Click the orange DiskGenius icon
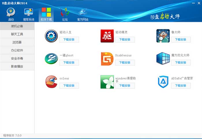The width and height of the screenshot is (202, 139). [107, 59]
